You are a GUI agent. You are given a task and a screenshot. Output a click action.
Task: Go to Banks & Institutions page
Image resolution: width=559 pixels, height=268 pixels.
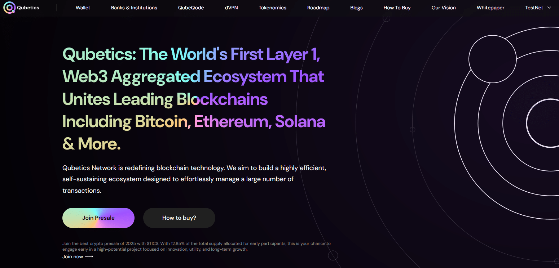point(134,8)
